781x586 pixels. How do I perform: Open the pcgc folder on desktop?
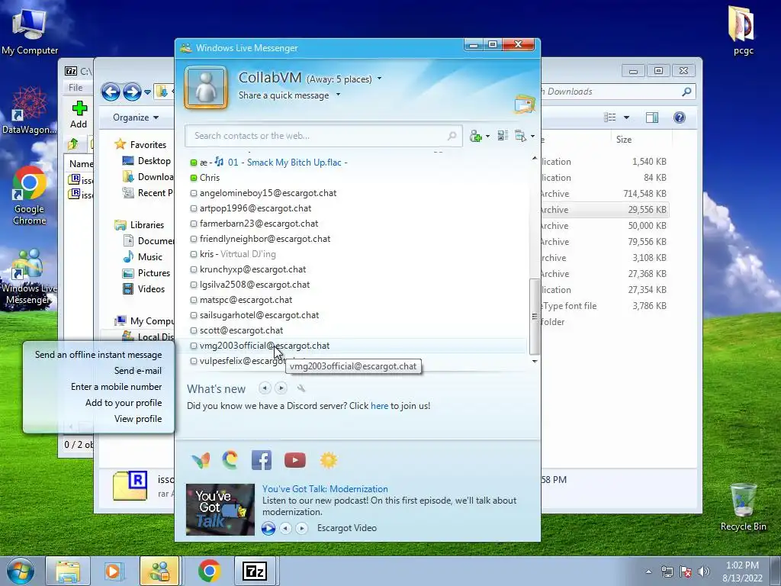(x=743, y=30)
